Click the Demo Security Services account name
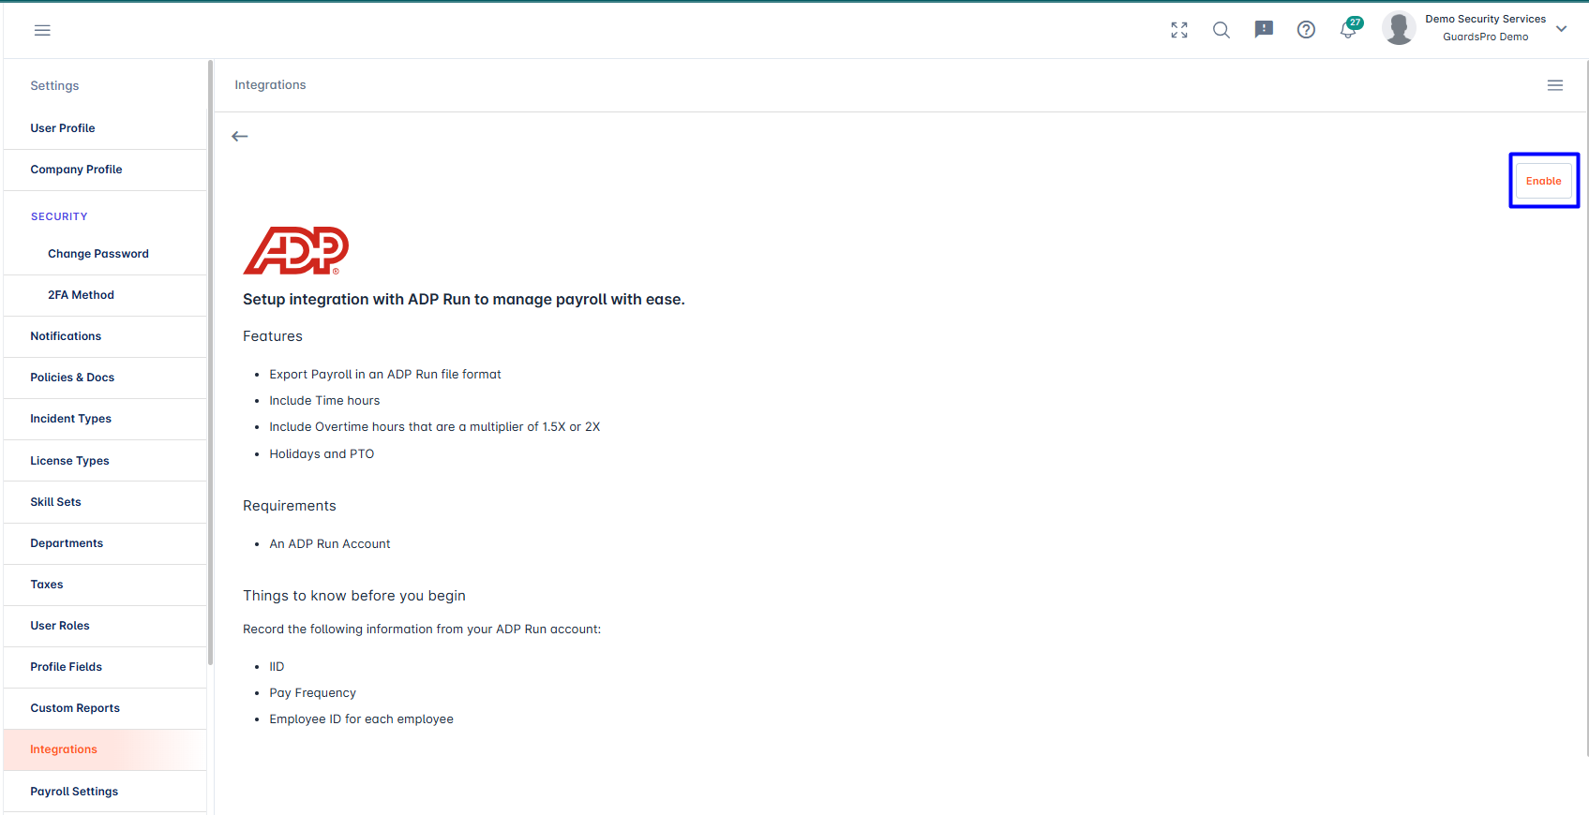The image size is (1589, 815). click(x=1485, y=19)
